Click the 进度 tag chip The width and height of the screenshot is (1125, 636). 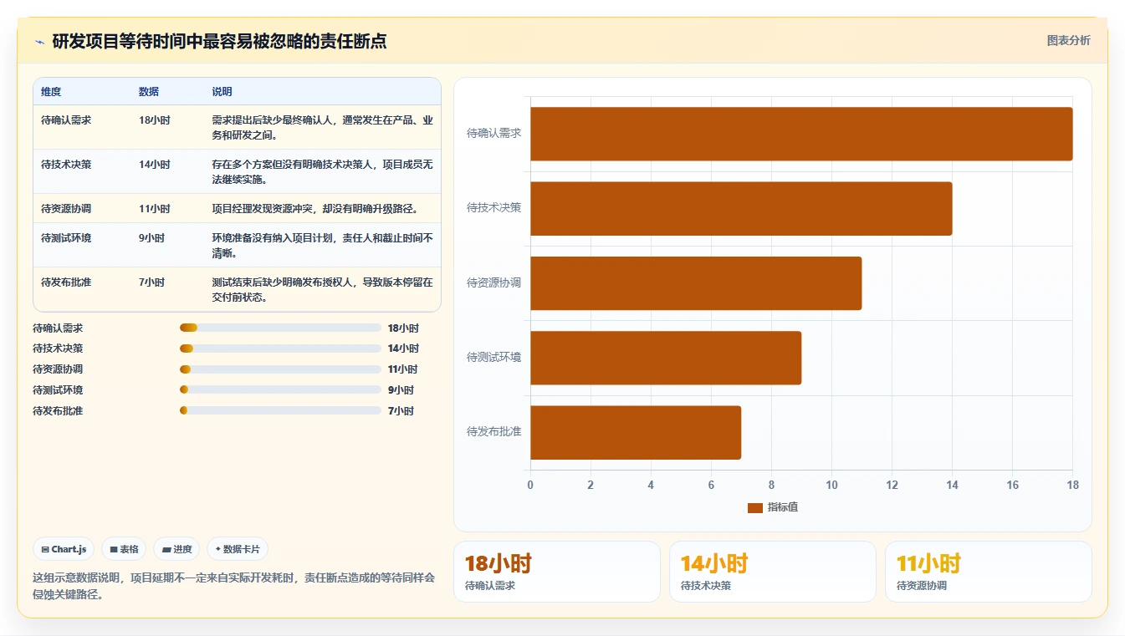[176, 549]
